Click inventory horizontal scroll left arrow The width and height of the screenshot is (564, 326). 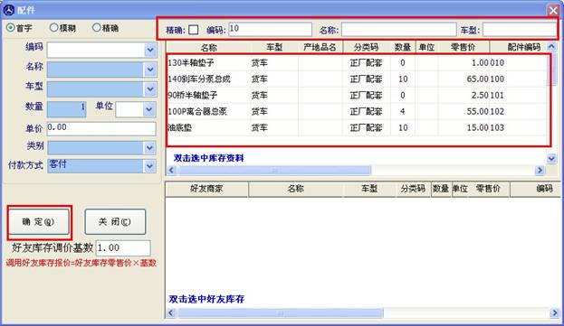point(171,170)
